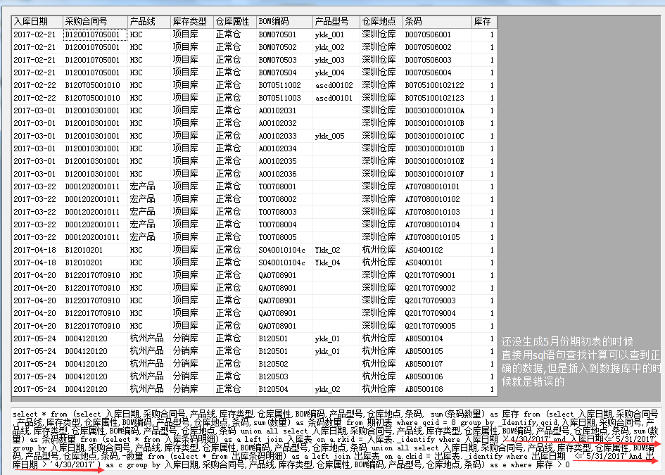Select barcode Q20170709003

(x=437, y=300)
